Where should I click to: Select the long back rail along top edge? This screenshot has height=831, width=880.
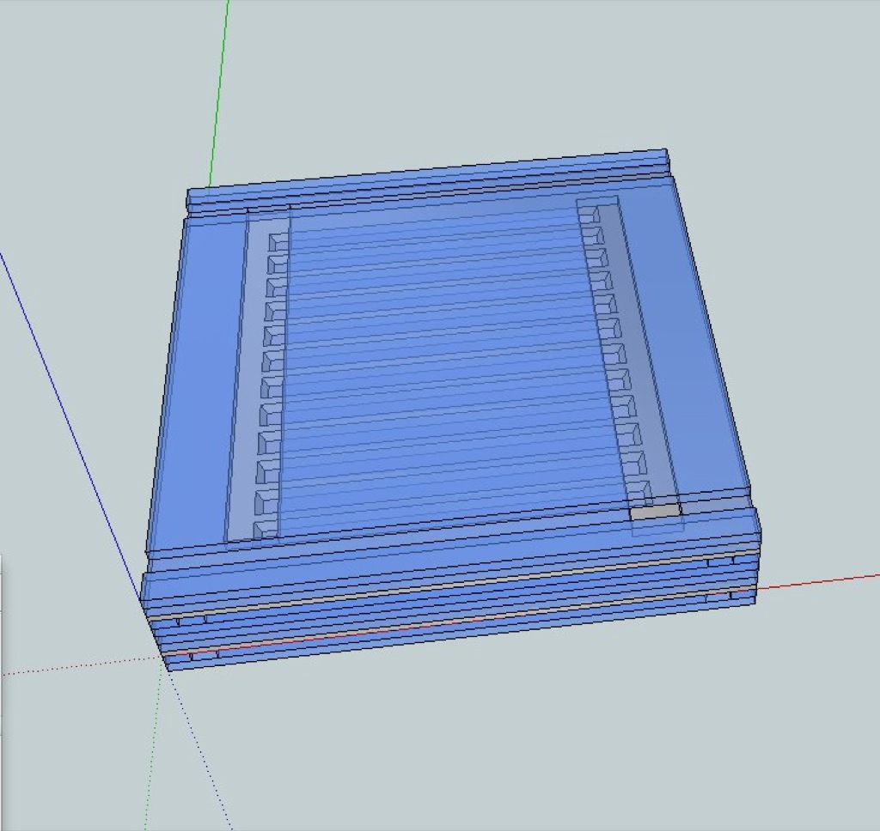[x=430, y=180]
